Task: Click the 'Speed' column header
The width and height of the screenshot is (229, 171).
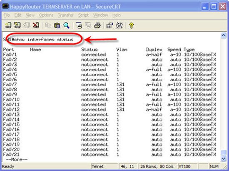Action: (x=174, y=50)
